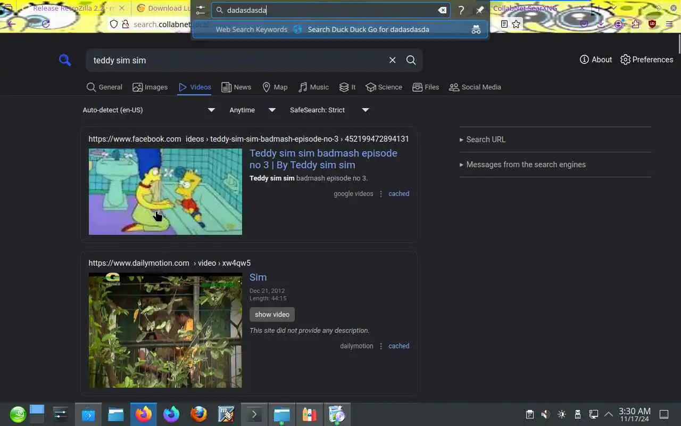The width and height of the screenshot is (681, 426).
Task: Click the dailymotion video thumbnail
Action: (x=165, y=330)
